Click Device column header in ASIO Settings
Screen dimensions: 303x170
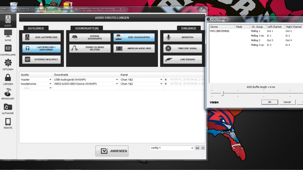pos(222,27)
